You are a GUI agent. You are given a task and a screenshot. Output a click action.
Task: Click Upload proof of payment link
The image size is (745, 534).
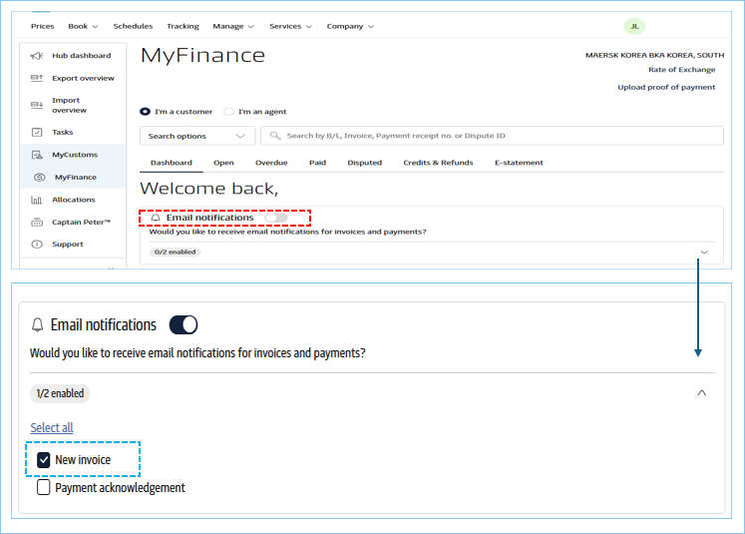665,87
